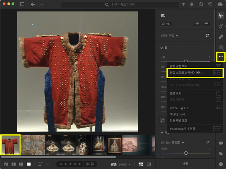Click the three-dot more options icon
This screenshot has width=226, height=169.
pos(221,56)
